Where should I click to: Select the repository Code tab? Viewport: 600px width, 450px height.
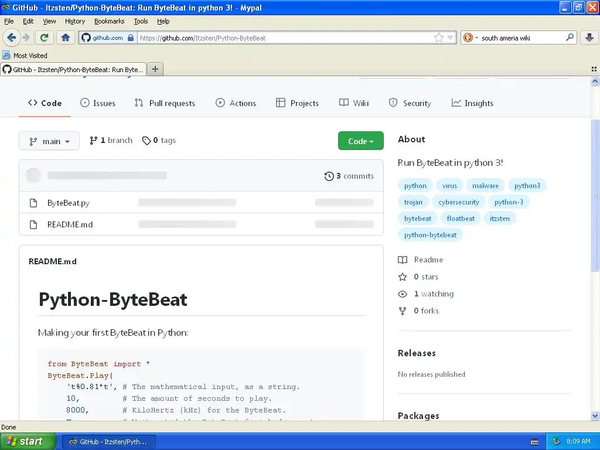45,103
